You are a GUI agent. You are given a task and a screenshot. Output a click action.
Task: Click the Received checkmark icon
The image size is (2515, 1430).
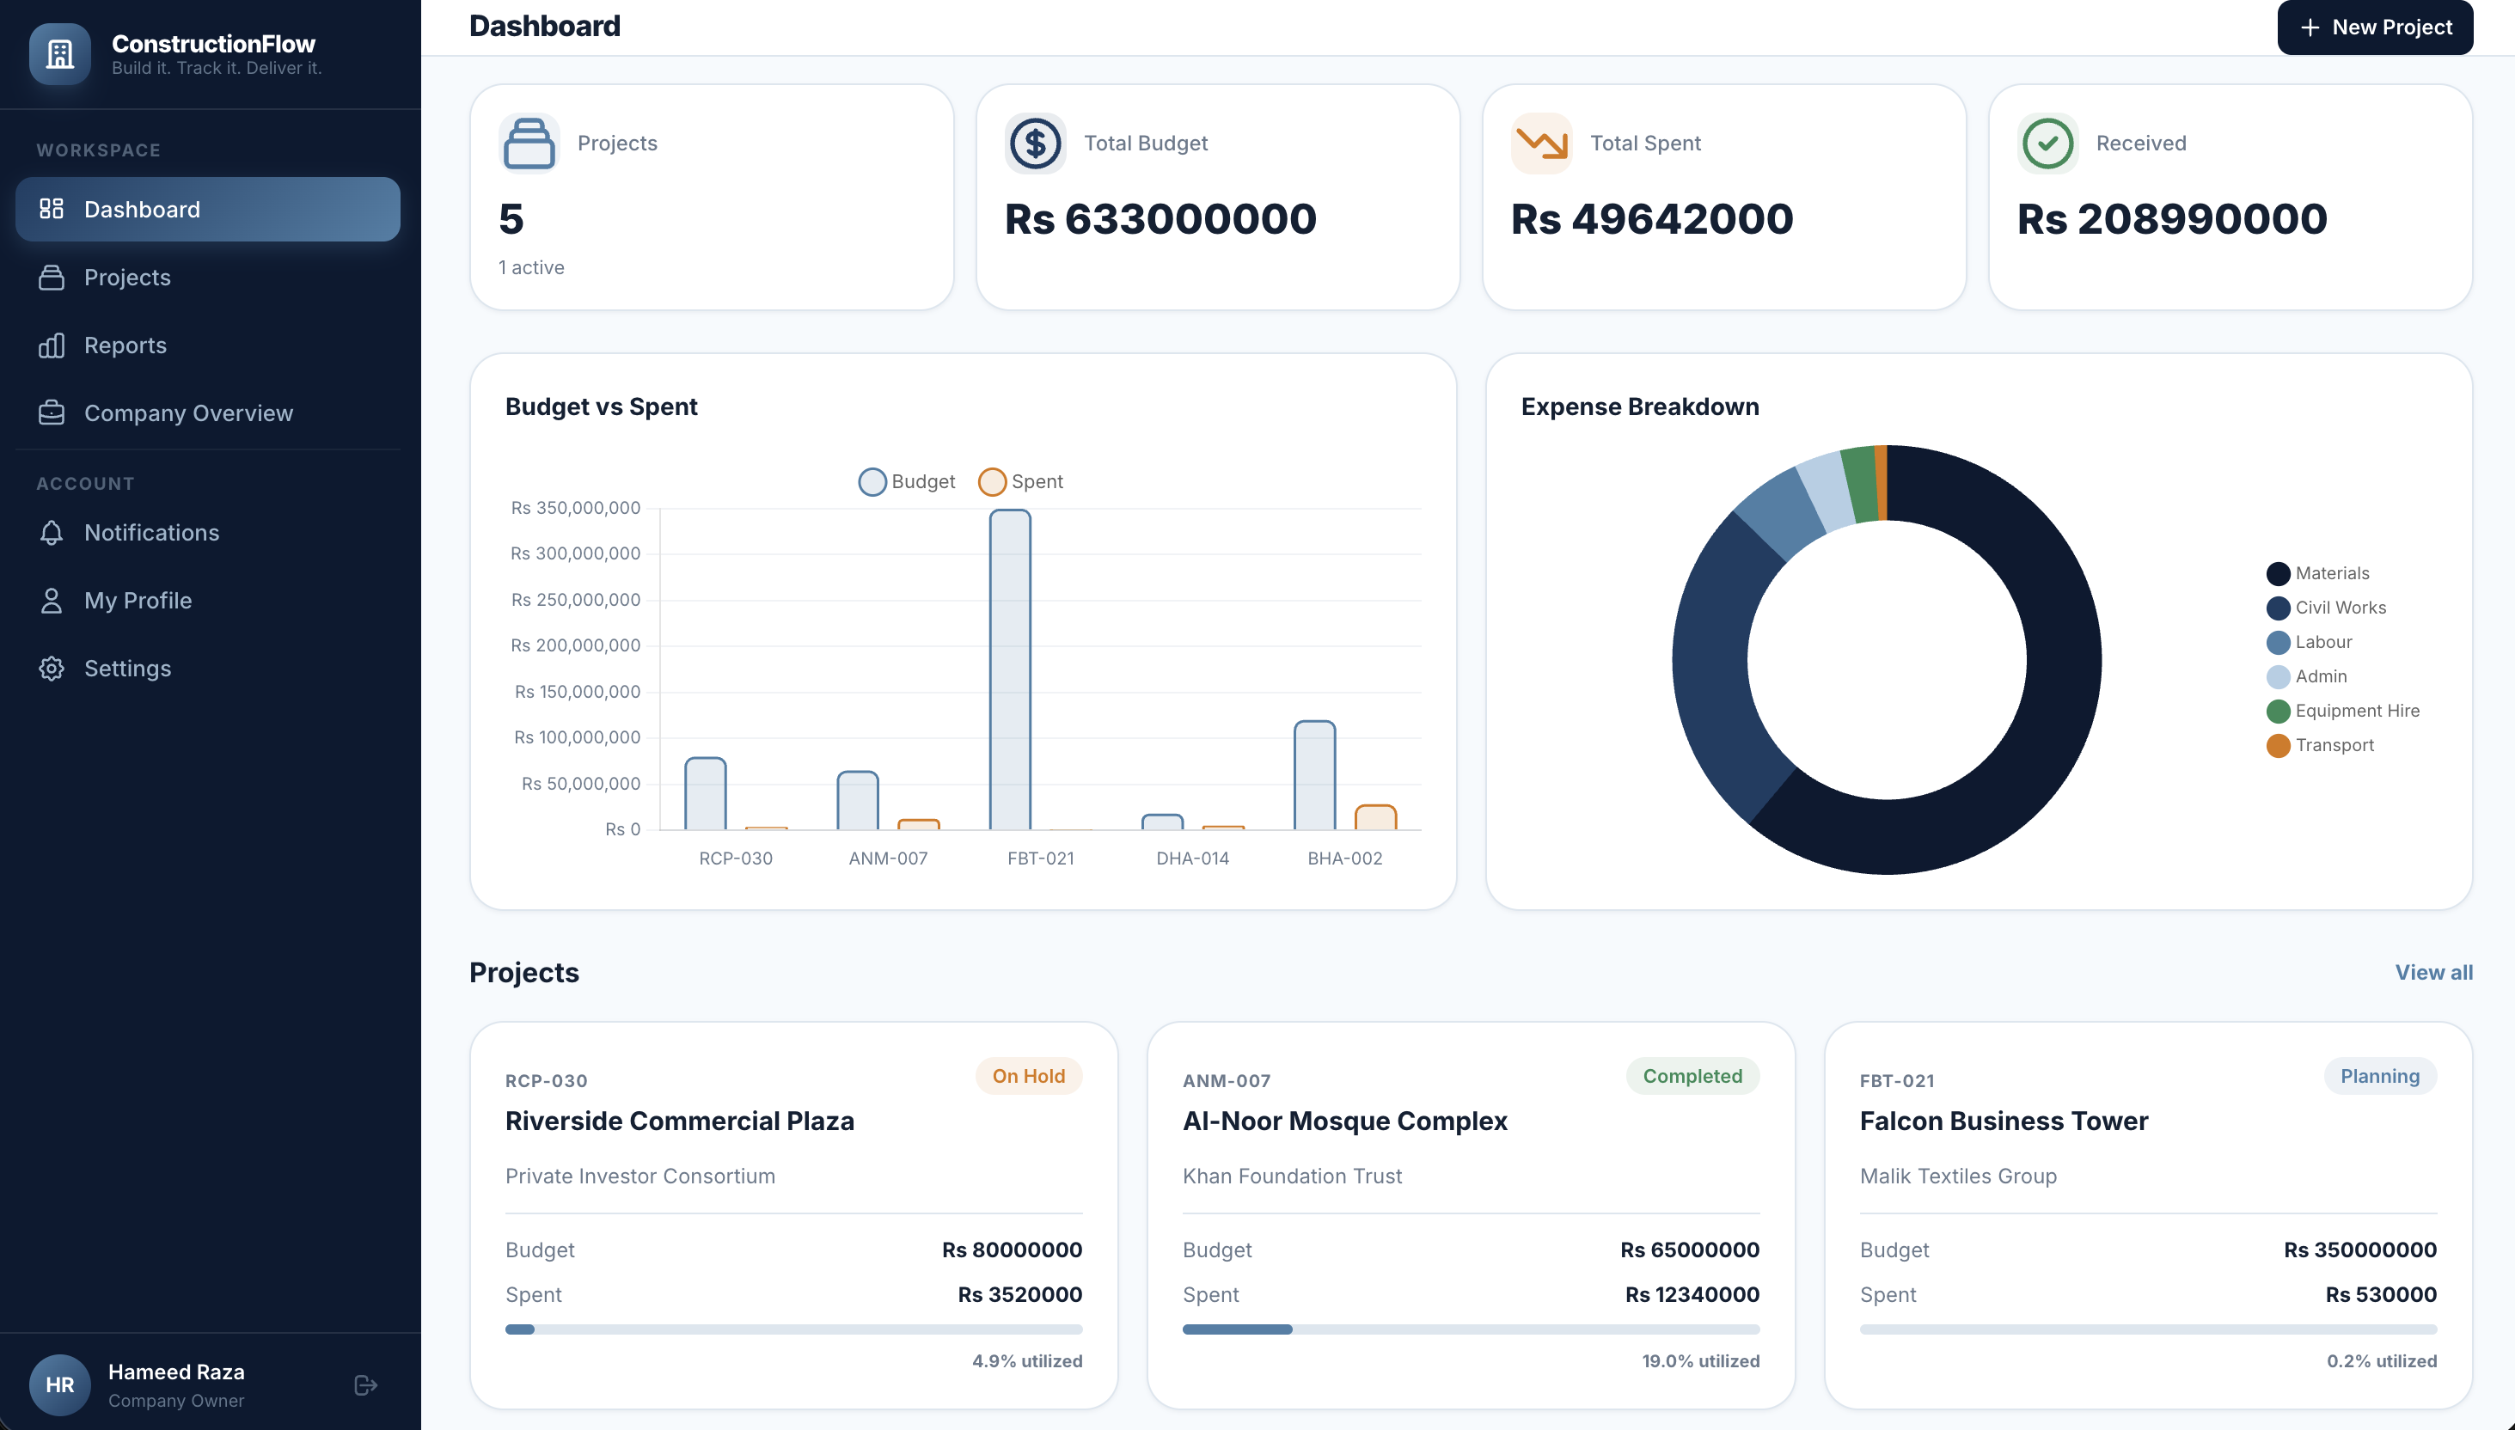click(x=2047, y=144)
